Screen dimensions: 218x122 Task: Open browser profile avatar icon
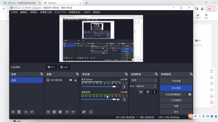click(x=202, y=9)
